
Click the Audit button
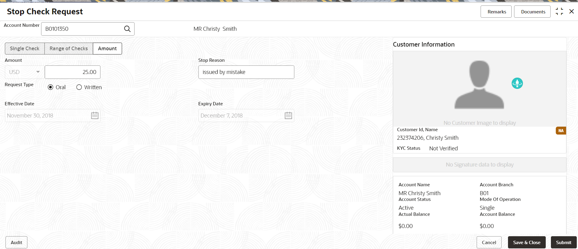click(x=16, y=242)
